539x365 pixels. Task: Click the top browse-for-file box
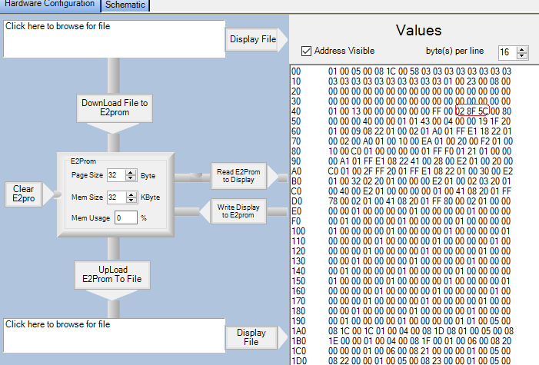(x=114, y=39)
